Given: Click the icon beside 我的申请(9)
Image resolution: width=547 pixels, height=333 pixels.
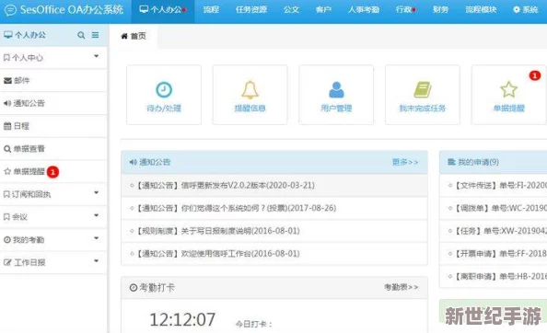Looking at the screenshot, I should (451, 162).
